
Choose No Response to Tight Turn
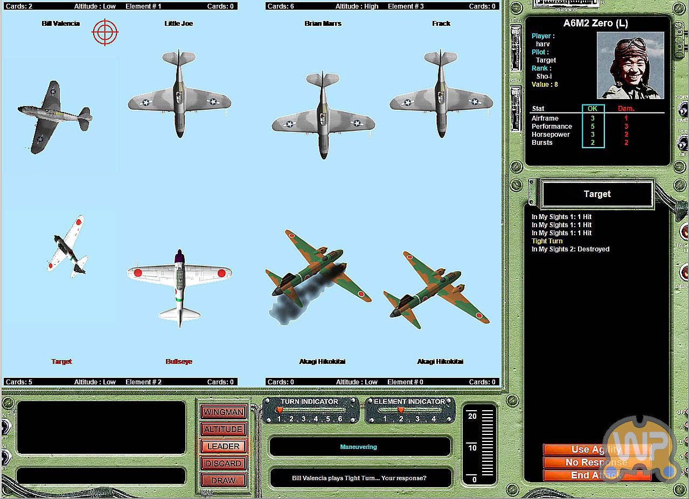point(596,462)
